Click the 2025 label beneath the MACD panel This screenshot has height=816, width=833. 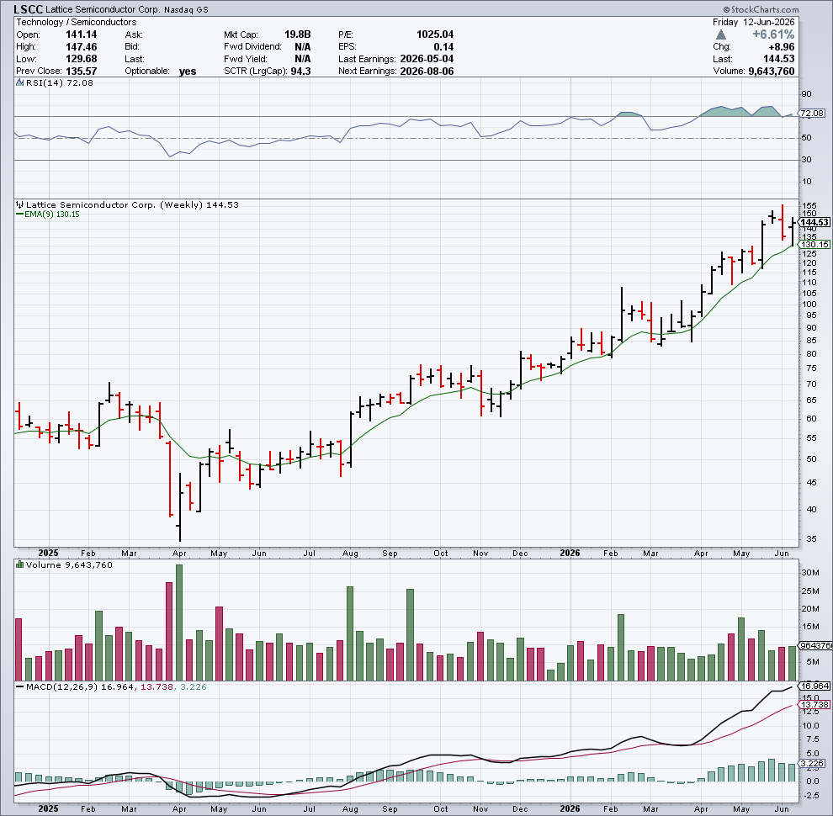click(48, 809)
